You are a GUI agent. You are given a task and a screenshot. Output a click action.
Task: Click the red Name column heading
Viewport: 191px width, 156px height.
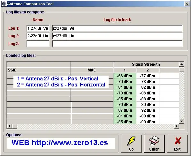[x=38, y=20]
